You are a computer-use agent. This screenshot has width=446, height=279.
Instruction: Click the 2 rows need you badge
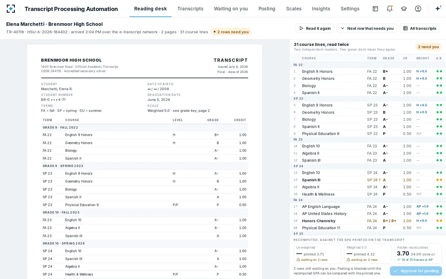[x=231, y=32]
